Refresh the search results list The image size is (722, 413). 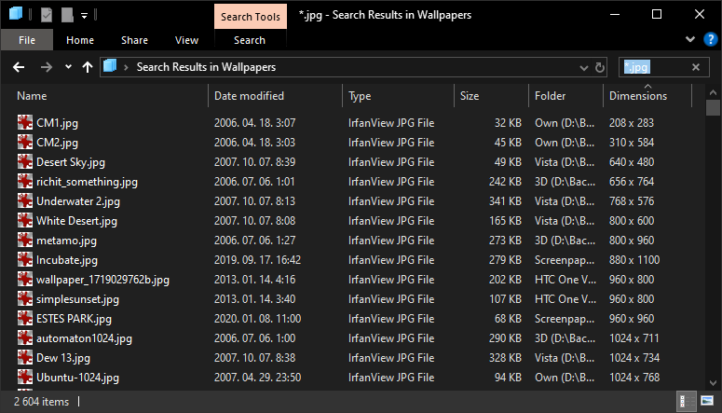(600, 68)
